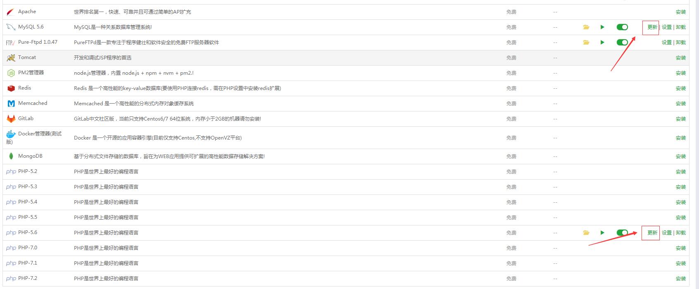The width and height of the screenshot is (699, 289).
Task: Click 安装 for GitLab
Action: click(x=681, y=119)
